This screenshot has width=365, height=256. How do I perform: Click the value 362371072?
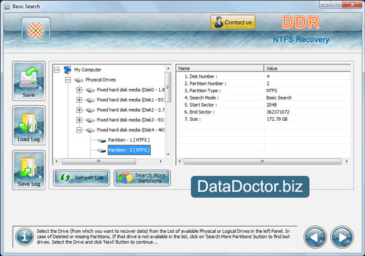tap(278, 112)
